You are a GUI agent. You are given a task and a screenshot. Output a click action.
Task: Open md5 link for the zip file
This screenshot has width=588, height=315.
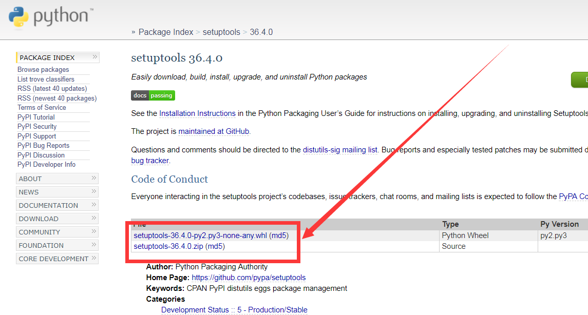[215, 246]
